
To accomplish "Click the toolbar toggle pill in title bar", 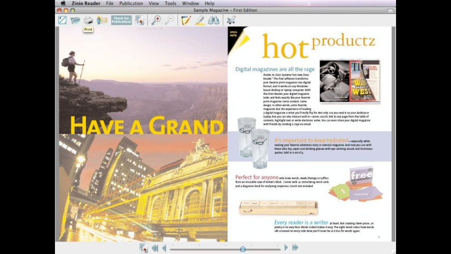I will [390, 10].
